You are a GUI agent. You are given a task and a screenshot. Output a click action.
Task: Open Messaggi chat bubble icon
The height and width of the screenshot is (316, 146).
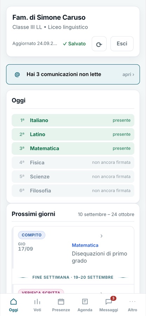click(109, 302)
